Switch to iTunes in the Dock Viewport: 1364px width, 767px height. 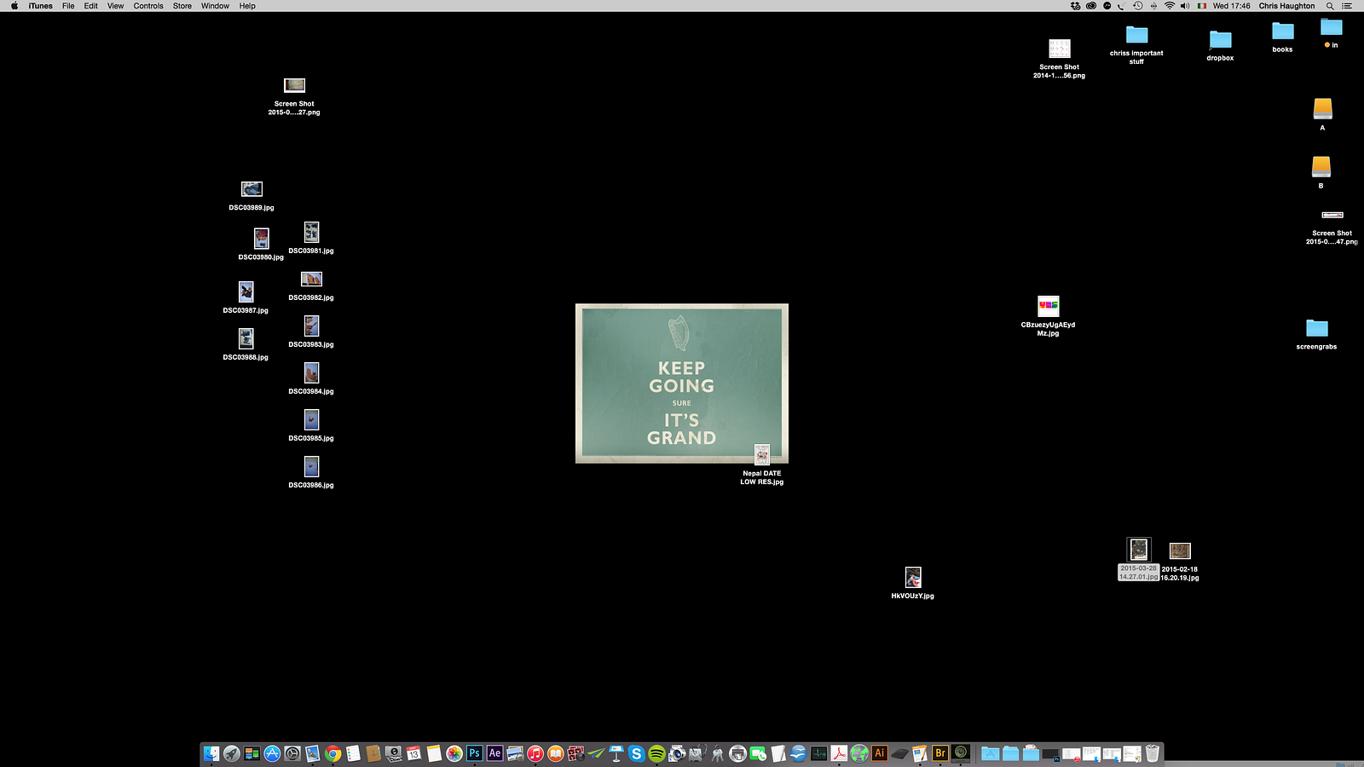click(535, 753)
